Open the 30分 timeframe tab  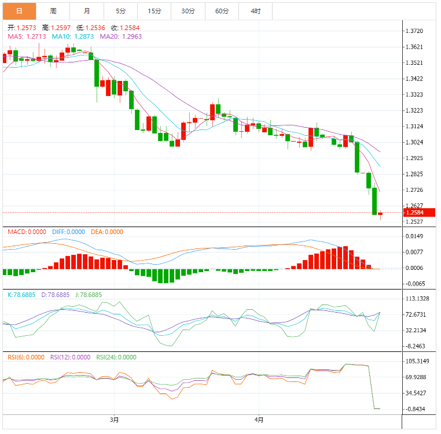(188, 11)
